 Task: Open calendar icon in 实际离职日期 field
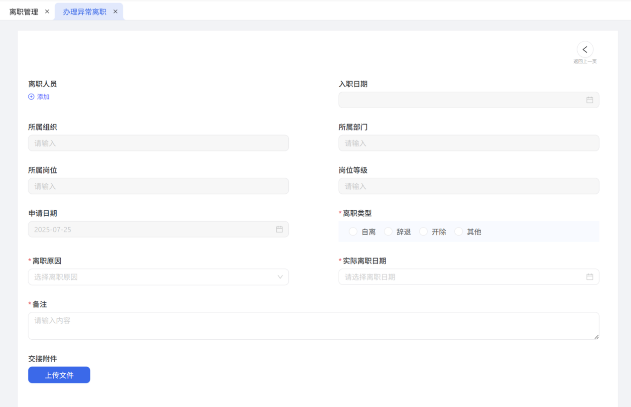[589, 277]
